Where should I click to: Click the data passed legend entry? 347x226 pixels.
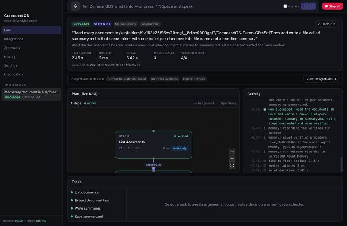(x=204, y=103)
